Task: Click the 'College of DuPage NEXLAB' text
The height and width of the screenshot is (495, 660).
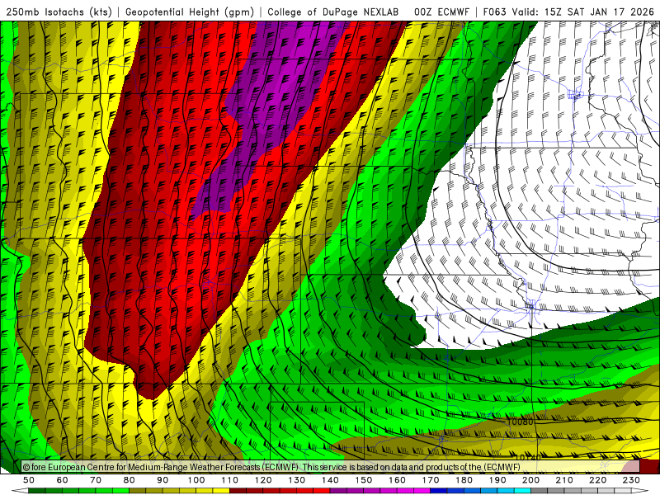Action: point(333,12)
